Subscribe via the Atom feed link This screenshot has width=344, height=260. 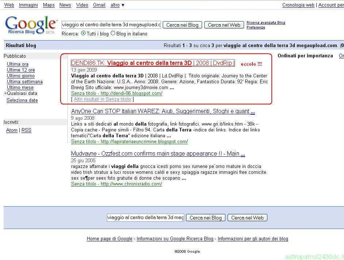point(12,130)
